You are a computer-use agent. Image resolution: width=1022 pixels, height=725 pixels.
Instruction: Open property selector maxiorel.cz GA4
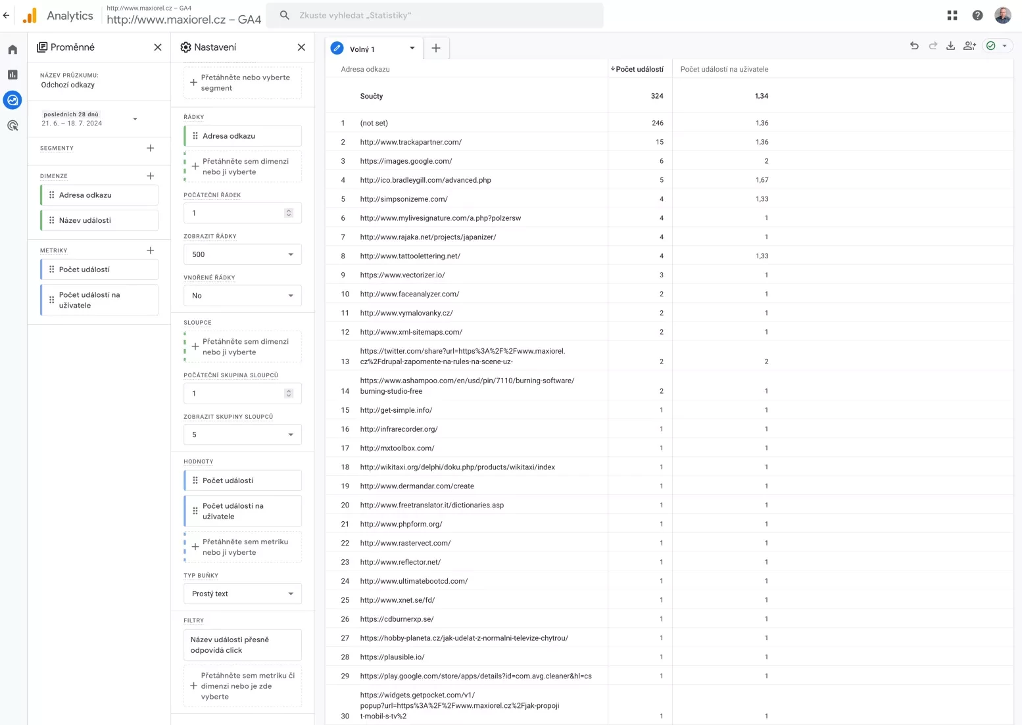(x=183, y=15)
